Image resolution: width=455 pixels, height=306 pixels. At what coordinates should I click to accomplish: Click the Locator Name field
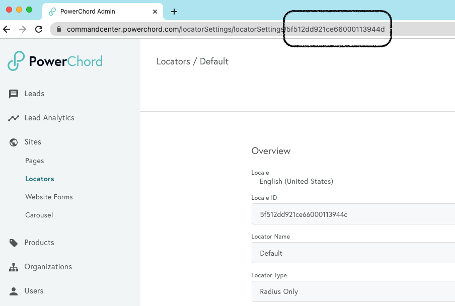pyautogui.click(x=353, y=253)
